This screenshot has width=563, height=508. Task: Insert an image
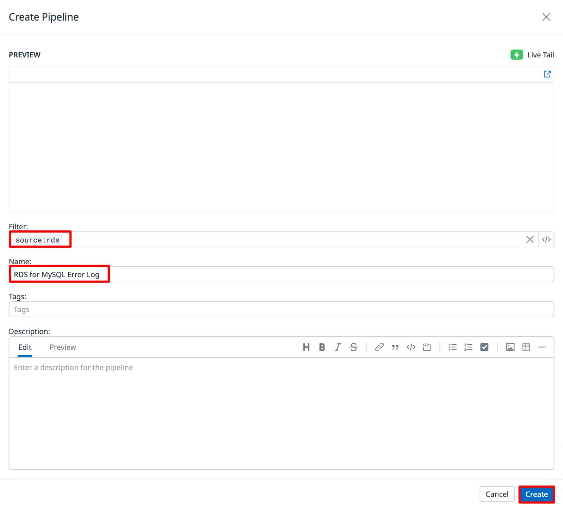[510, 347]
